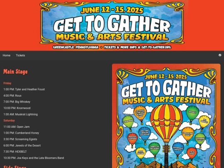Click the Main Stage heading
The height and width of the screenshot is (168, 224).
[x=15, y=72]
